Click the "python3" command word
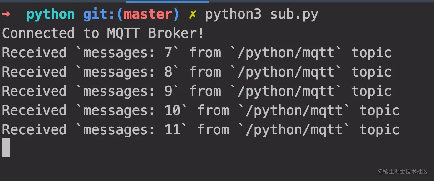434x181 pixels. [x=233, y=15]
